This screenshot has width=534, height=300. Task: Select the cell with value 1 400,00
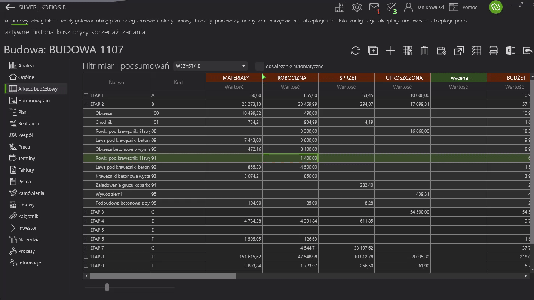291,158
